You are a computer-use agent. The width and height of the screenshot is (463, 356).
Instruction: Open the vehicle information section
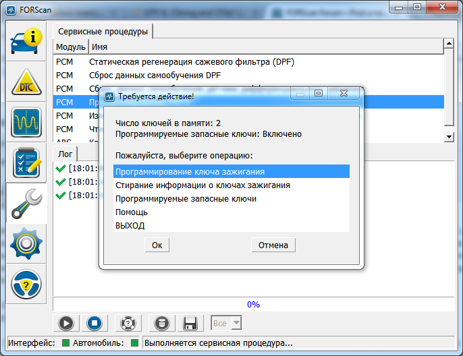click(26, 42)
